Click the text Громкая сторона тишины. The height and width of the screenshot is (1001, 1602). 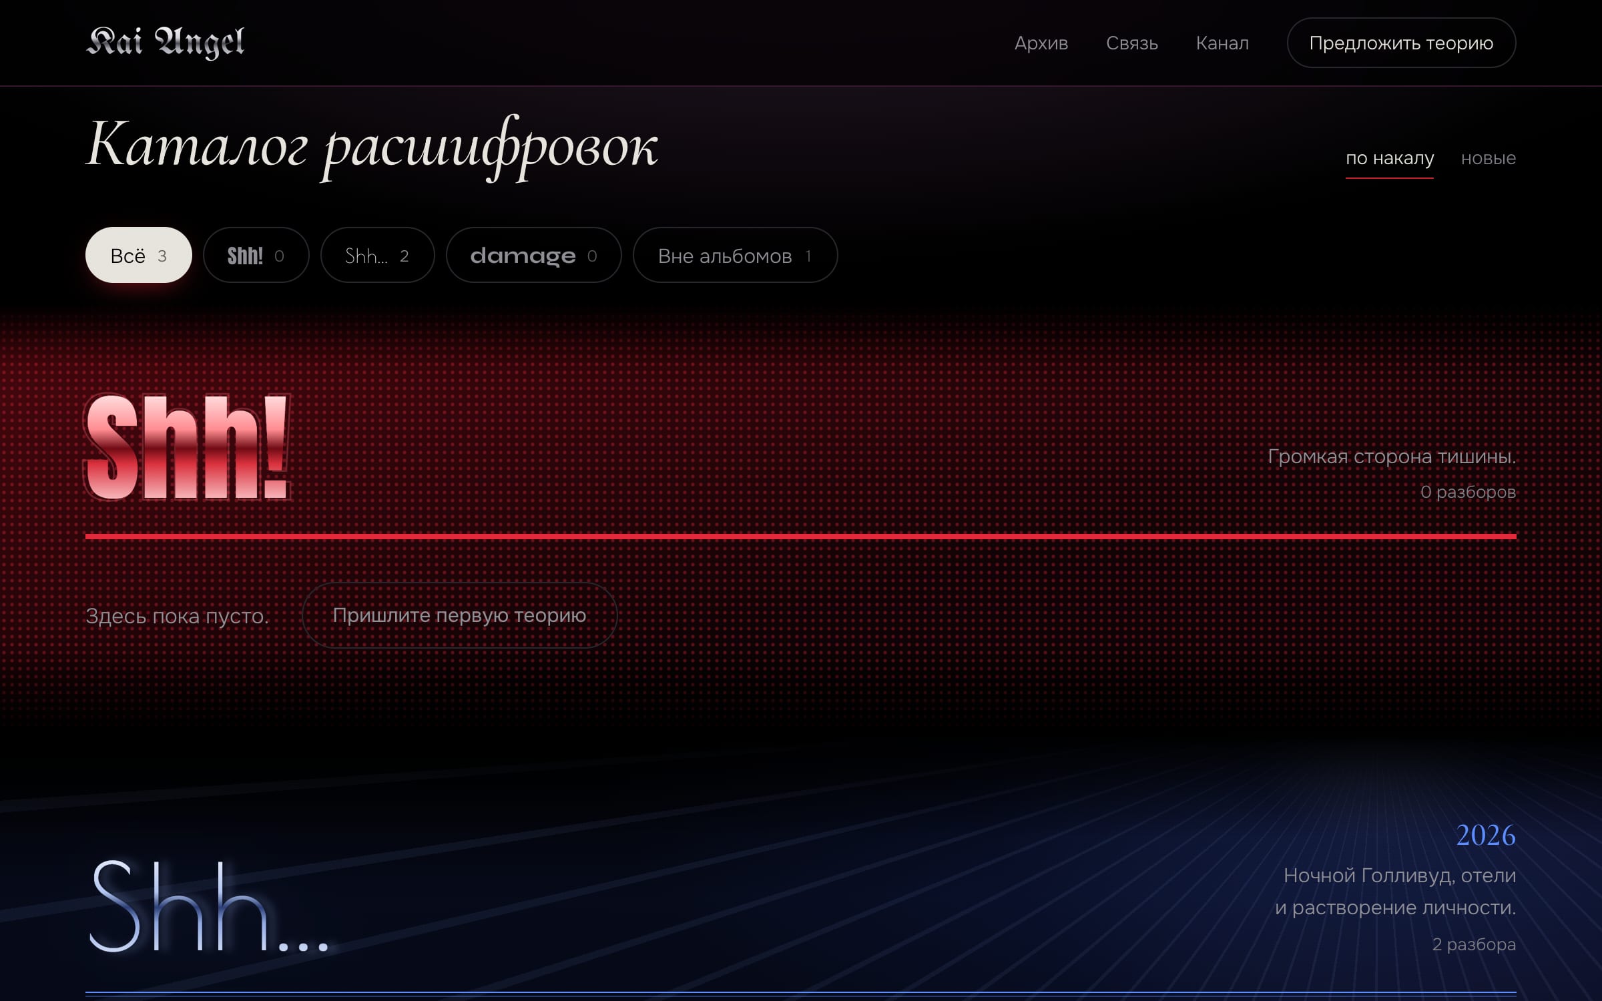coord(1392,457)
